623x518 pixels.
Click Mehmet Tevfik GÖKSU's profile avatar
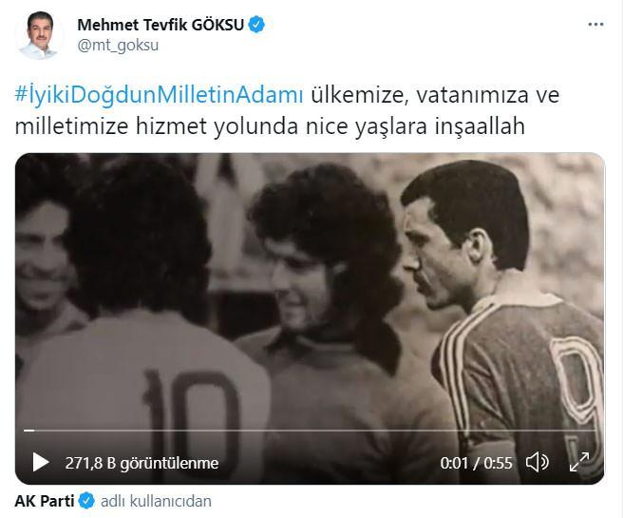pyautogui.click(x=39, y=35)
